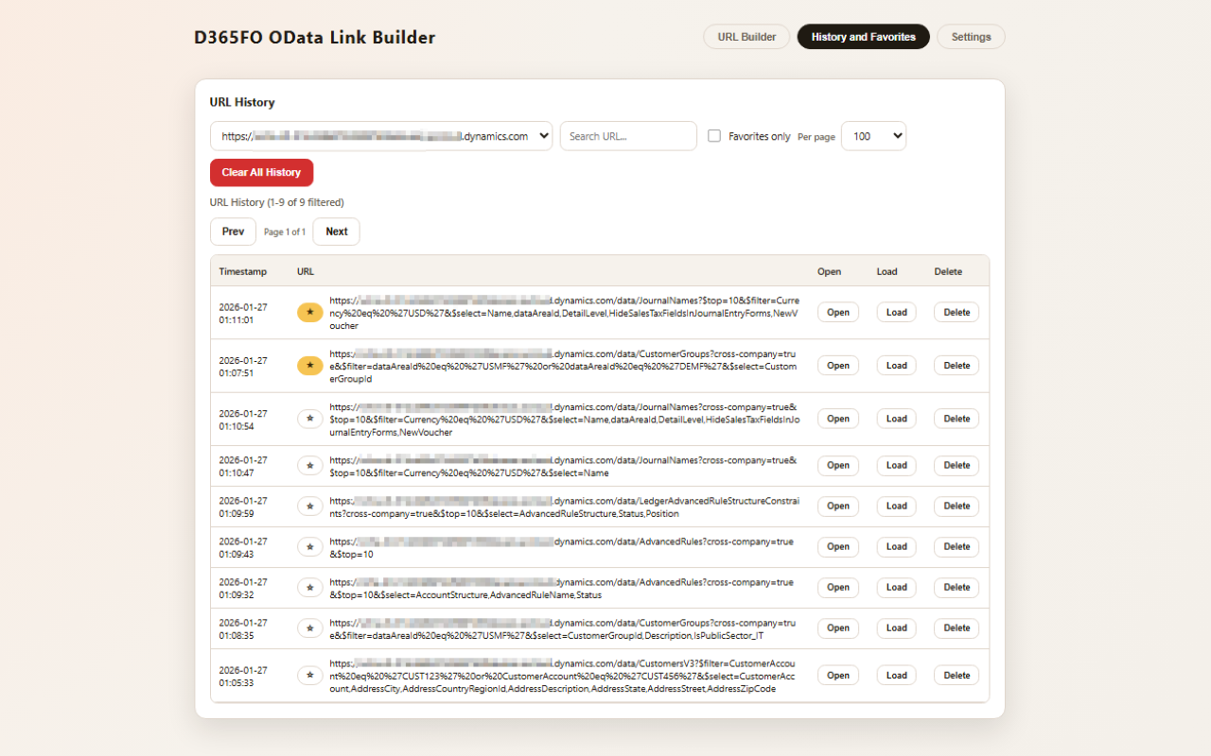
Task: Delete the 01:09:43 AdvancedRules entry
Action: point(957,546)
